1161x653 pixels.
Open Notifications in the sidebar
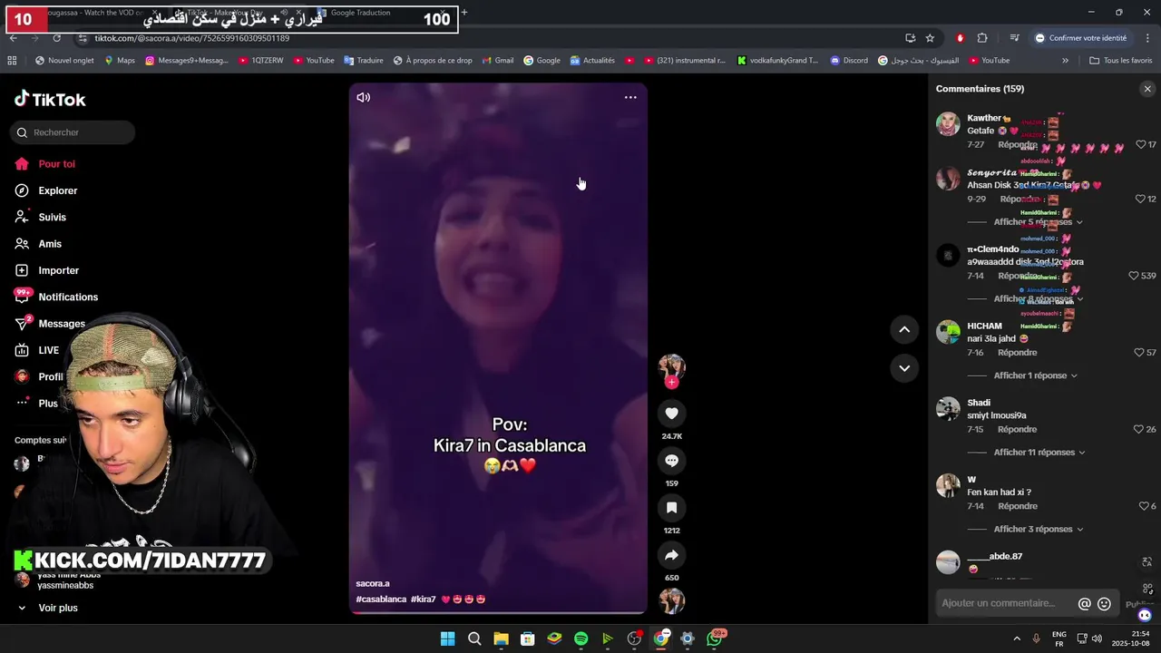click(x=67, y=297)
